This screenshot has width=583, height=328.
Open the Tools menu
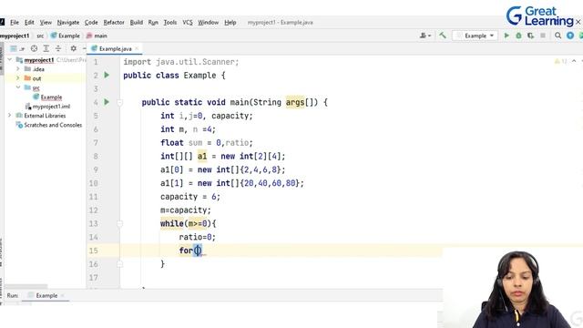pyautogui.click(x=170, y=22)
